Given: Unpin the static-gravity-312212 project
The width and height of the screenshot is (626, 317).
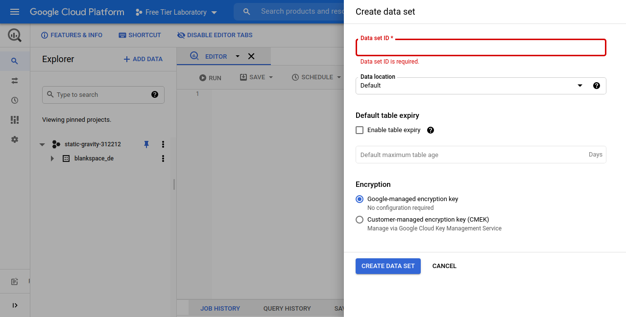Looking at the screenshot, I should (146, 144).
